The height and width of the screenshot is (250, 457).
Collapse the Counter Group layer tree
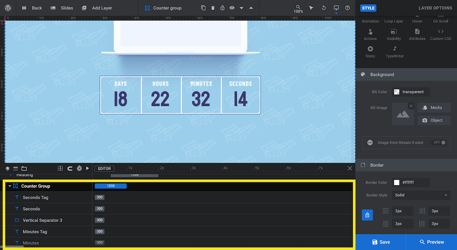tap(10, 186)
